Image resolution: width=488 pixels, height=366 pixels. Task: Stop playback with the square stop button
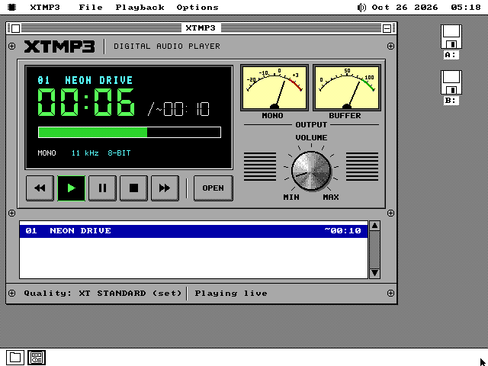click(134, 188)
